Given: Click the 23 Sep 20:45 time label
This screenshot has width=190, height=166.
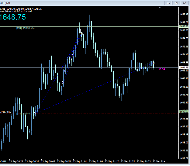Looking at the screenshot, I should [48, 161].
